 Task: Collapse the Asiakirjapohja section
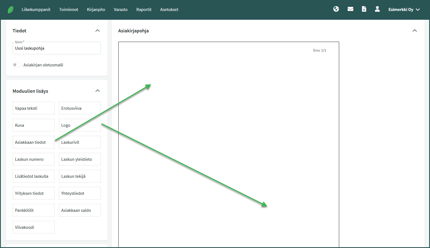415,31
